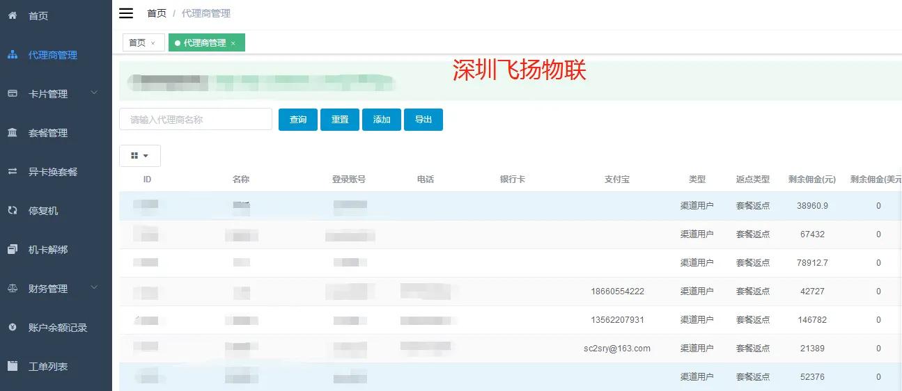Click the 查询 search button
The width and height of the screenshot is (902, 391).
(x=298, y=120)
